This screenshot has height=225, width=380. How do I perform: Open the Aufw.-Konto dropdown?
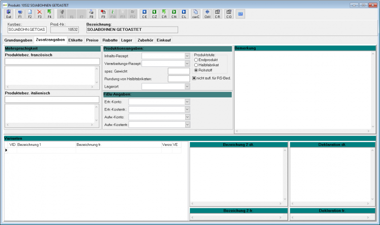[x=187, y=117]
